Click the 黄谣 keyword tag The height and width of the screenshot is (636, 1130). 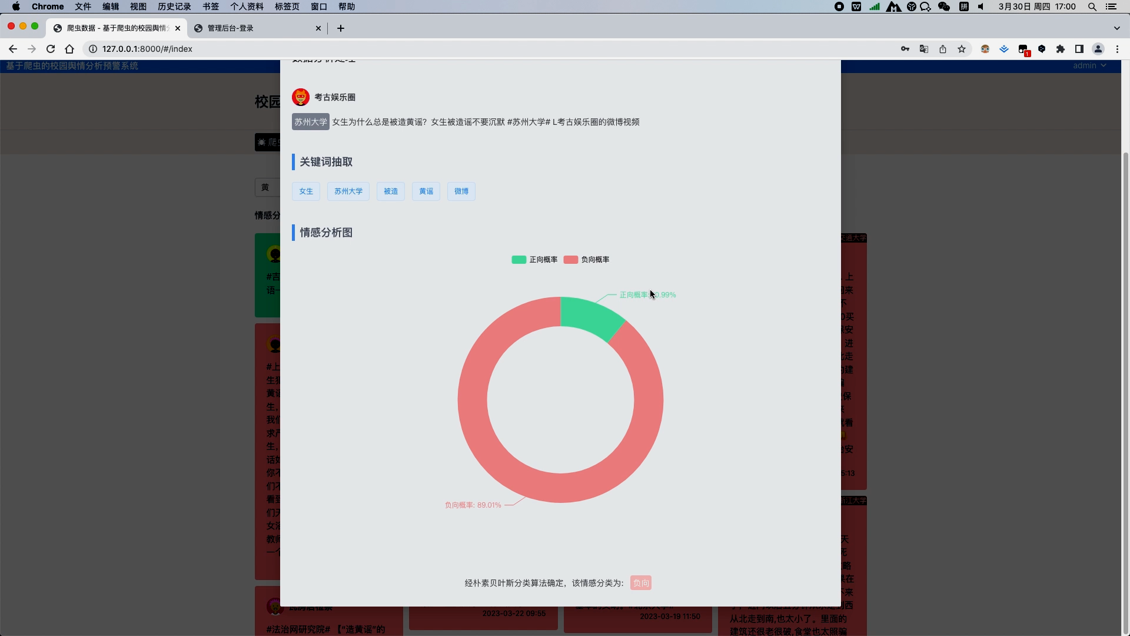[x=426, y=191]
